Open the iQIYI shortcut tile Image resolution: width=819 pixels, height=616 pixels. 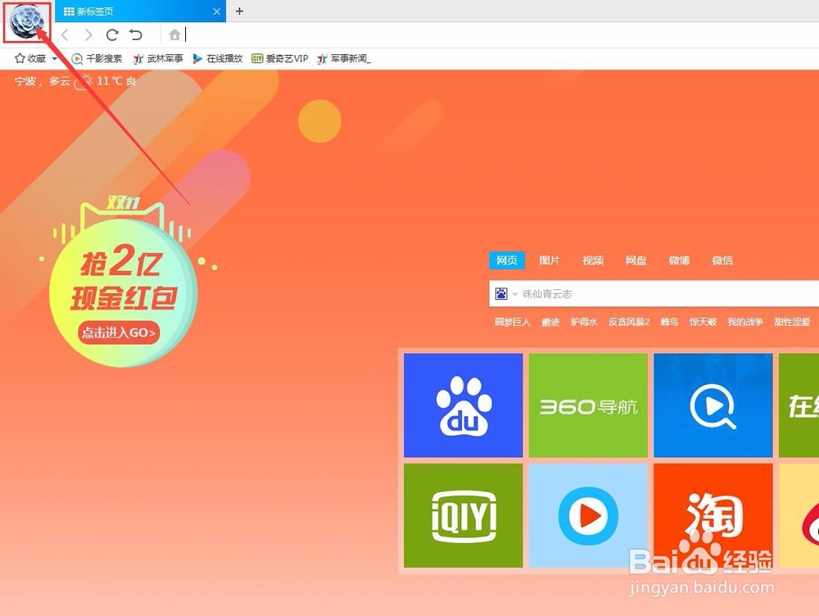point(464,516)
